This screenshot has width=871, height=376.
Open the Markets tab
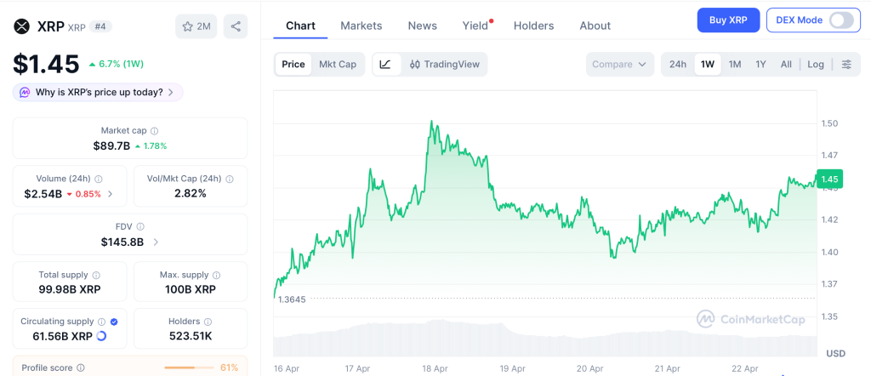coord(361,26)
